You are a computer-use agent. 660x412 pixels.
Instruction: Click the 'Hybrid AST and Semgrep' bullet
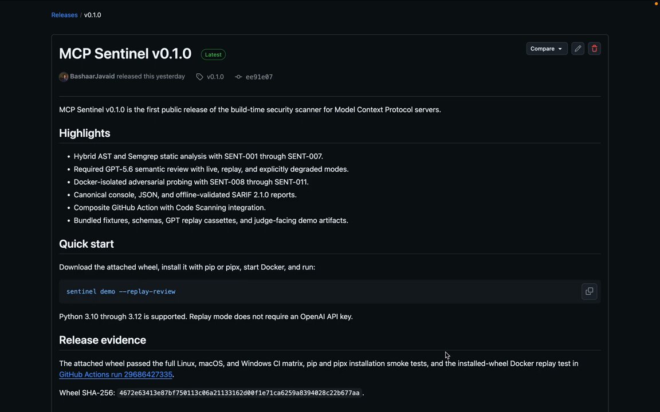[198, 156]
